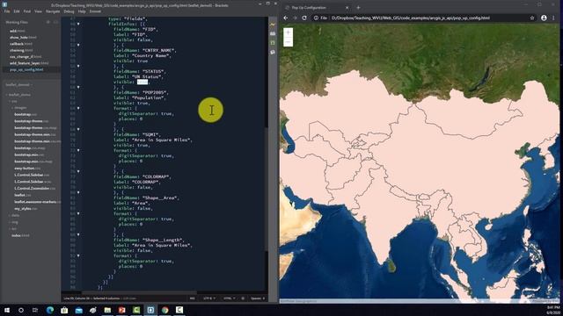The height and width of the screenshot is (316, 563).
Task: Open the UTF-8 encoding dropdown in status bar
Action: (209, 298)
